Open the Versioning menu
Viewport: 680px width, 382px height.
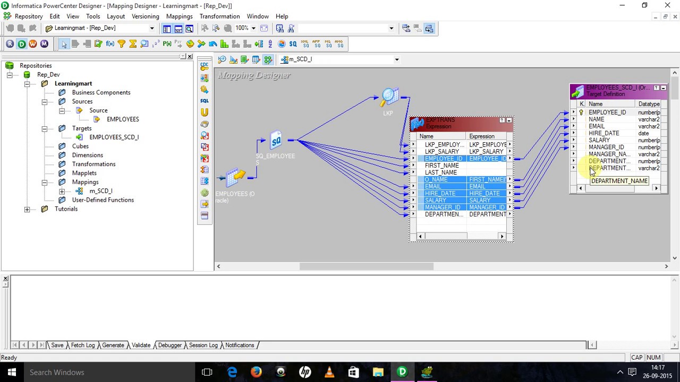(145, 16)
